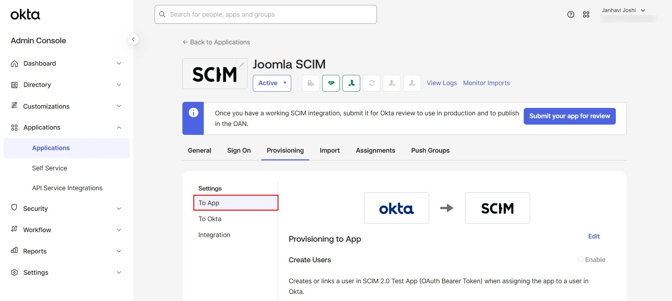This screenshot has height=301, width=672.
Task: Open the Import tab
Action: [x=330, y=150]
